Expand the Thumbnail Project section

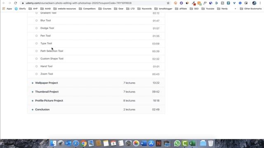[x=96, y=92]
